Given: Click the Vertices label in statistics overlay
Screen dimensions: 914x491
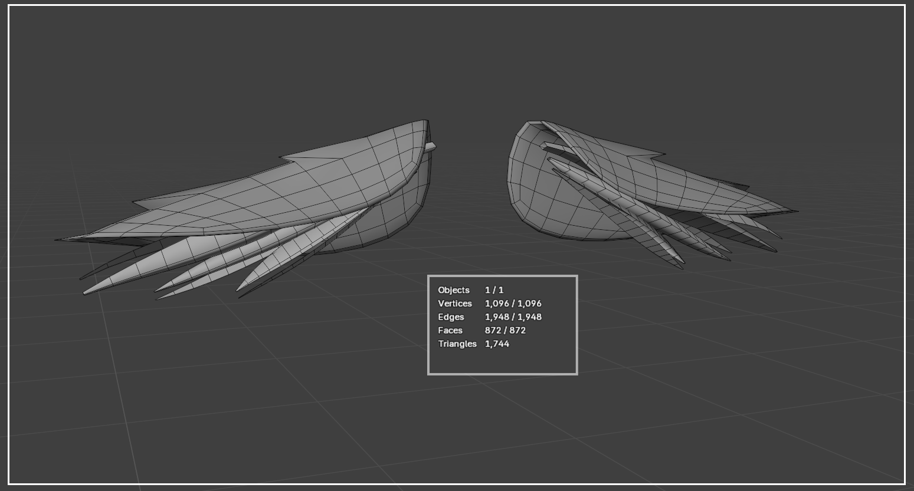Looking at the screenshot, I should point(455,304).
